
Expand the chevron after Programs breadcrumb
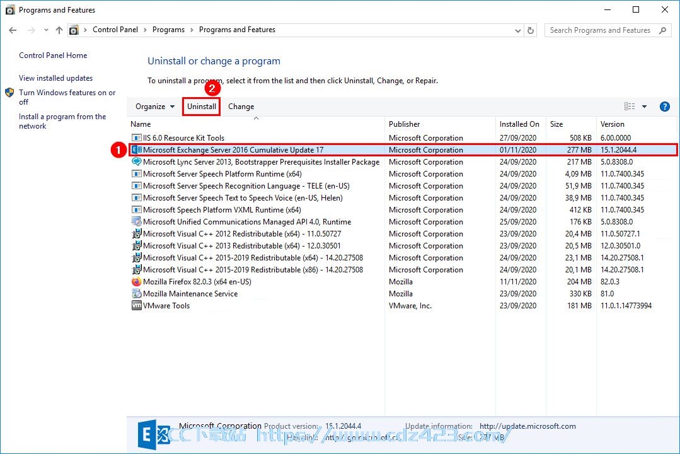pos(192,30)
